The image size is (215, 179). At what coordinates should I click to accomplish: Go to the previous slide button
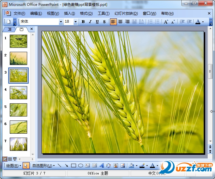pos(210,147)
